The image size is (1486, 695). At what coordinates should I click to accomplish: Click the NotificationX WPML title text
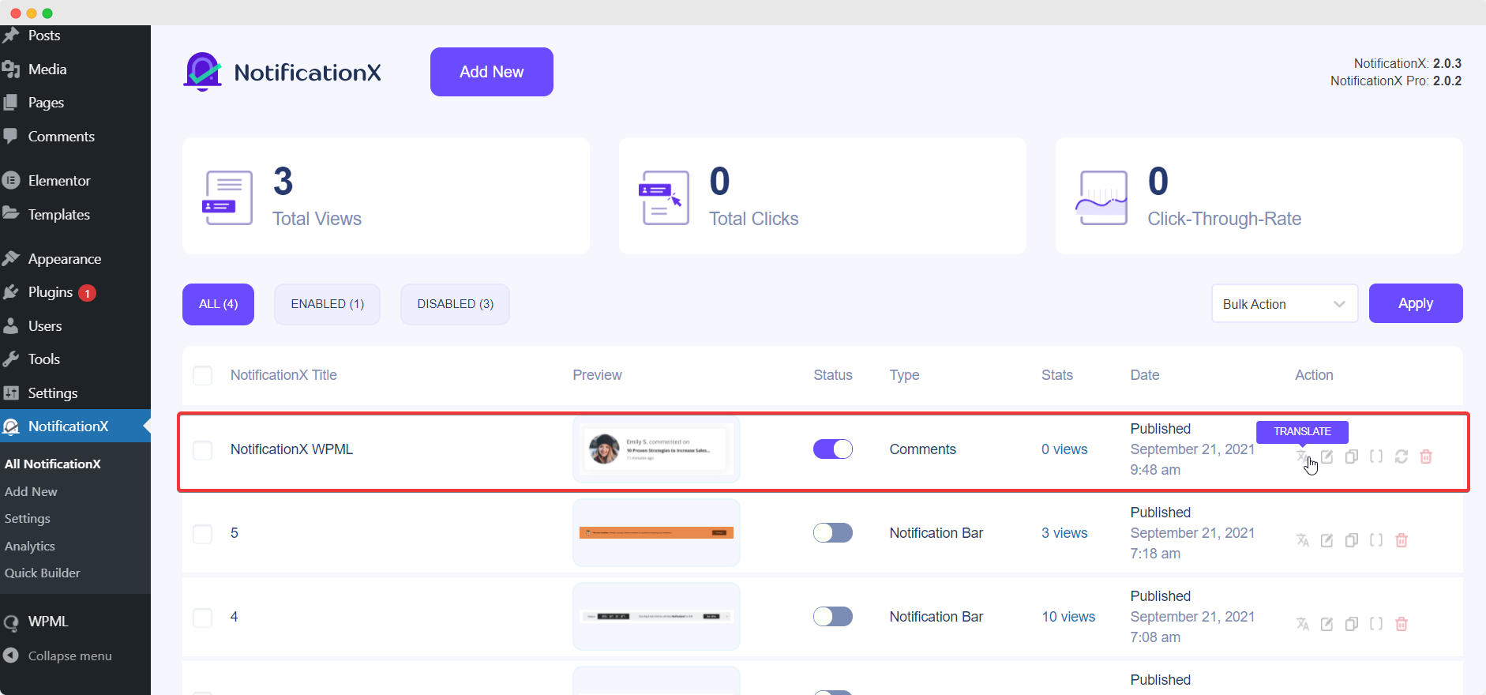pos(291,449)
